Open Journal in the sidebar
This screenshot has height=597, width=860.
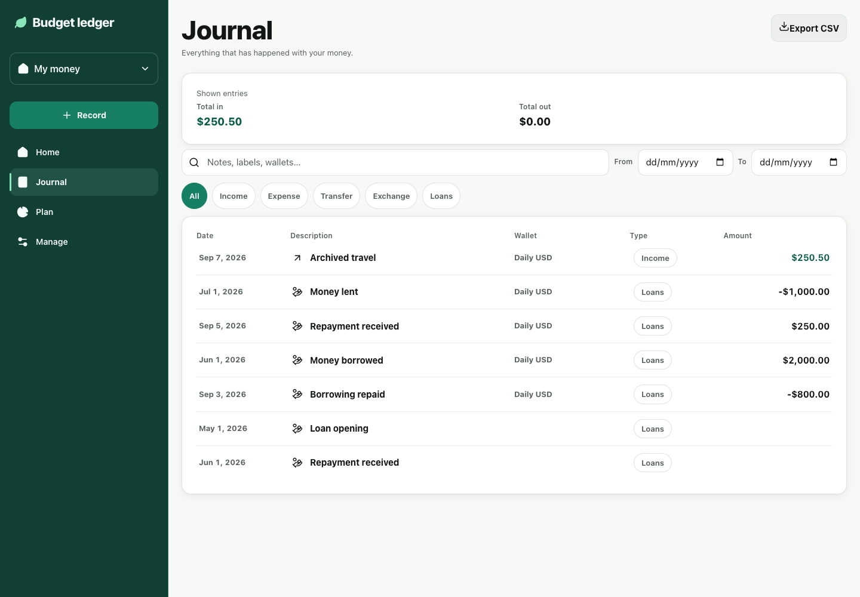pyautogui.click(x=84, y=182)
